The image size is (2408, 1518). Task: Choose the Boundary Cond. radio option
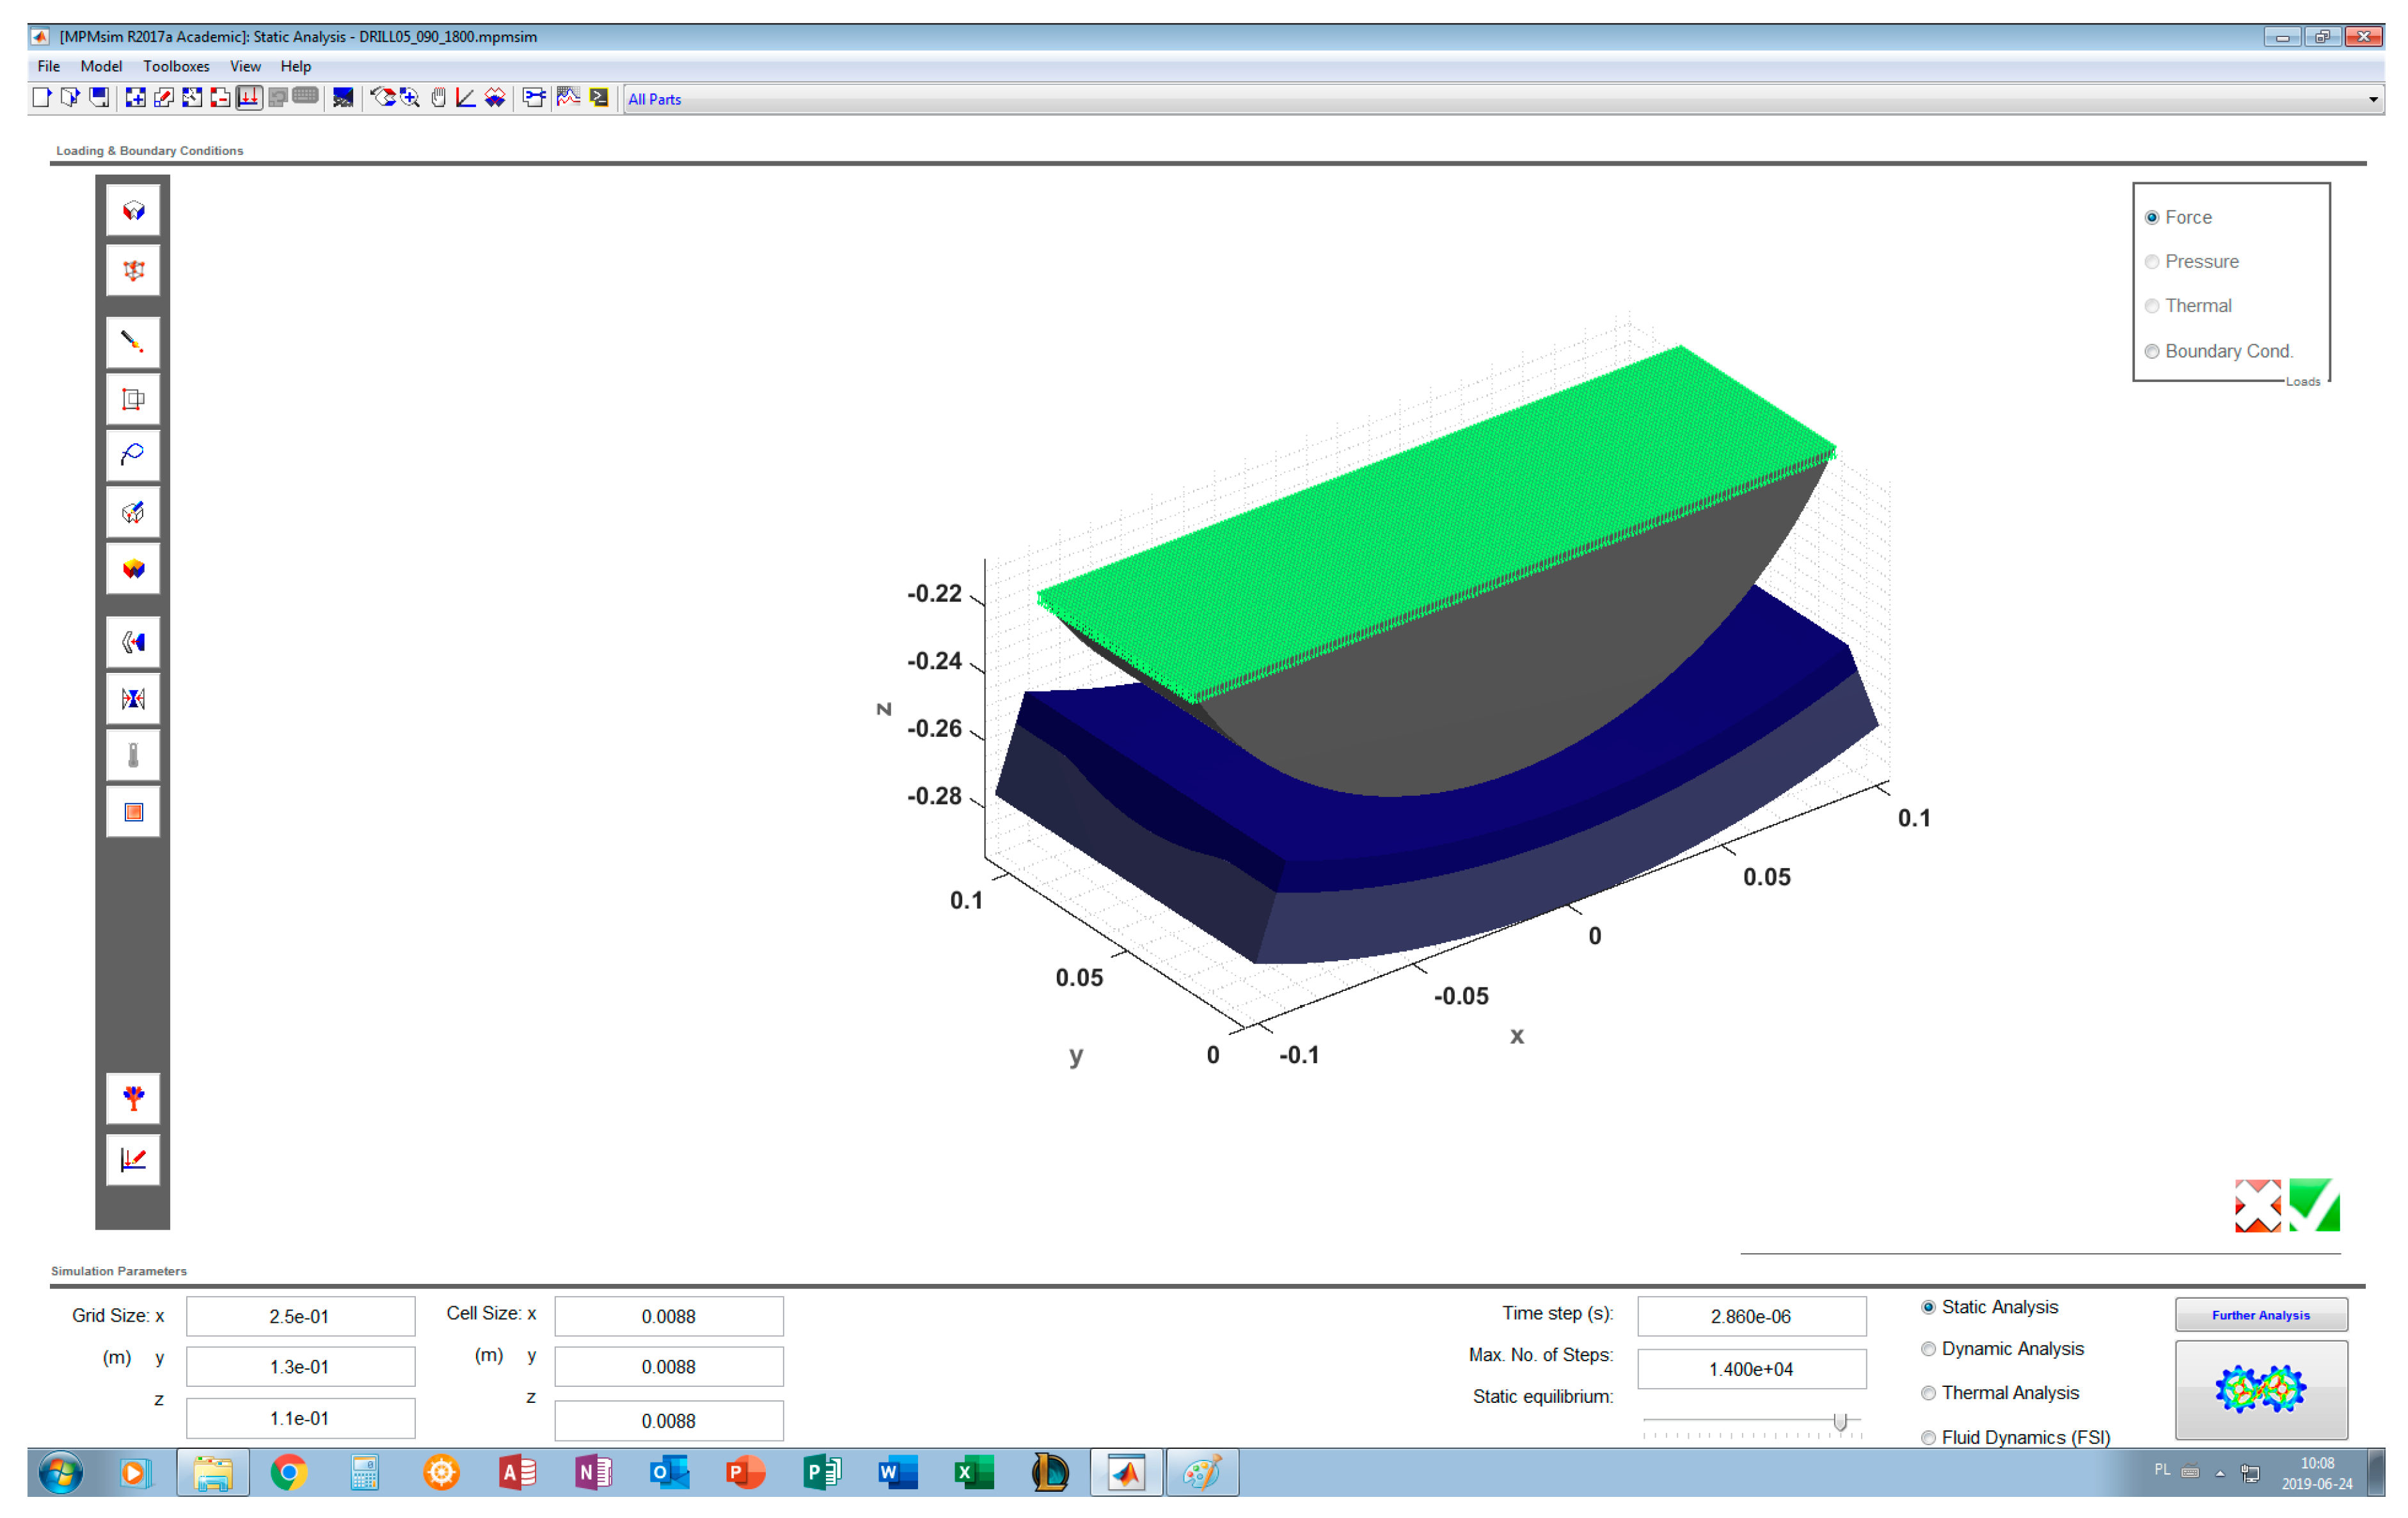pos(2152,351)
